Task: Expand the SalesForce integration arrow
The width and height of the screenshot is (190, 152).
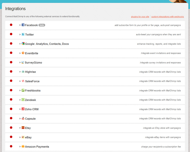Action: tap(20, 81)
